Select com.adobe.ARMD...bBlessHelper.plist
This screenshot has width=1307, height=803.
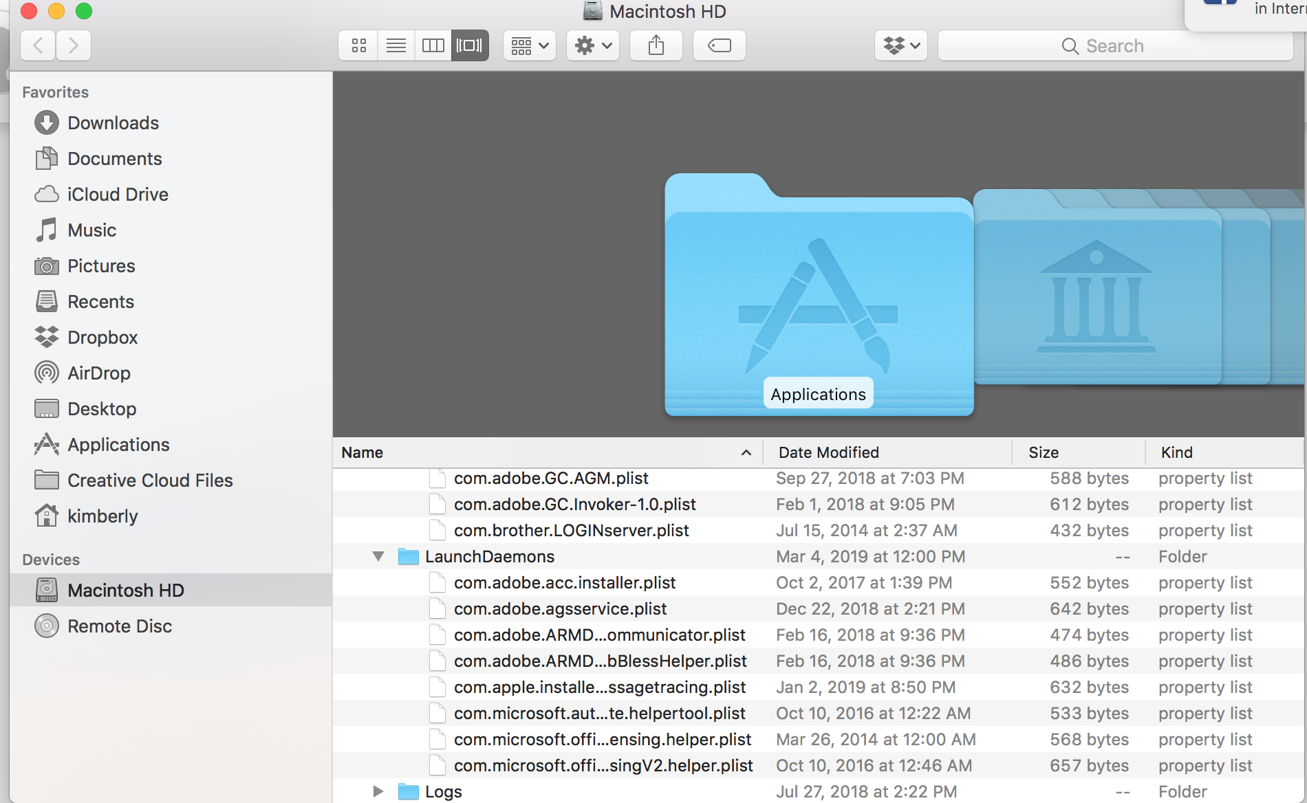point(819,661)
